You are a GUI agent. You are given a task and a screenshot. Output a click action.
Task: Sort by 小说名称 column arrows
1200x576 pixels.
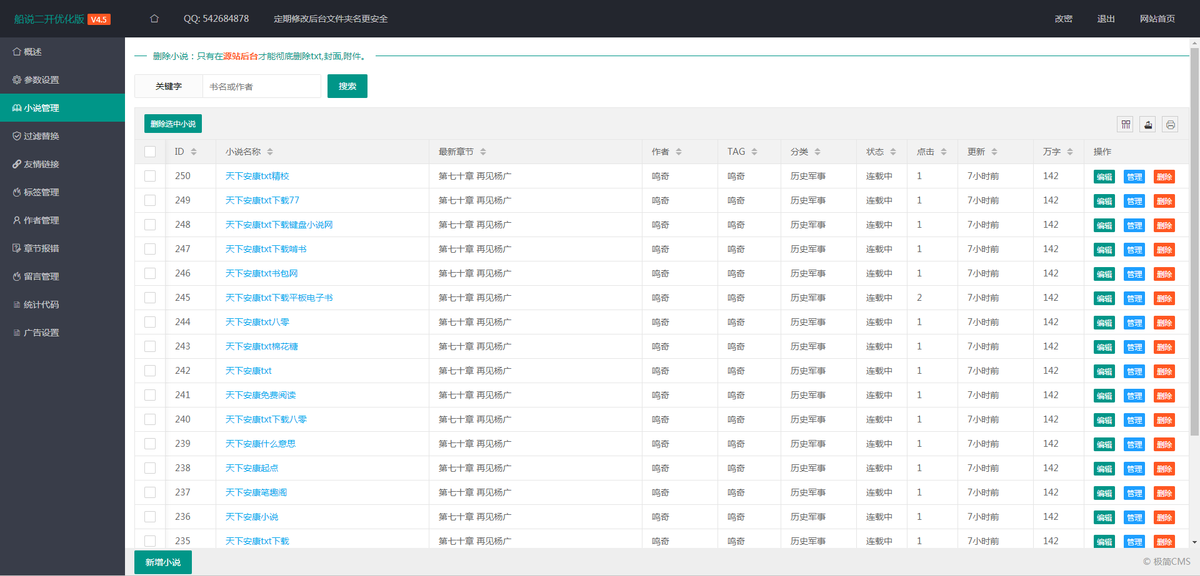point(270,152)
